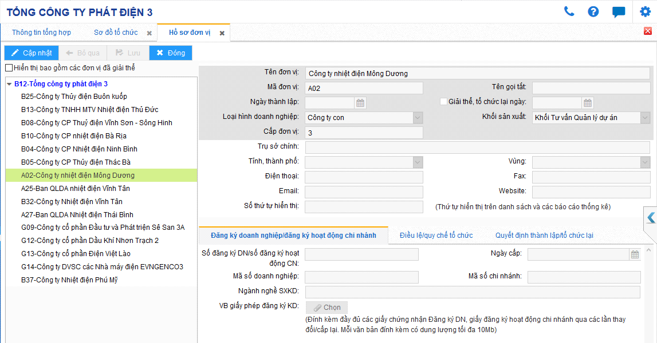The height and width of the screenshot is (343, 657).
Task: Open calendar for Giải thể, tổ chức lại ngày
Action: pyautogui.click(x=588, y=103)
